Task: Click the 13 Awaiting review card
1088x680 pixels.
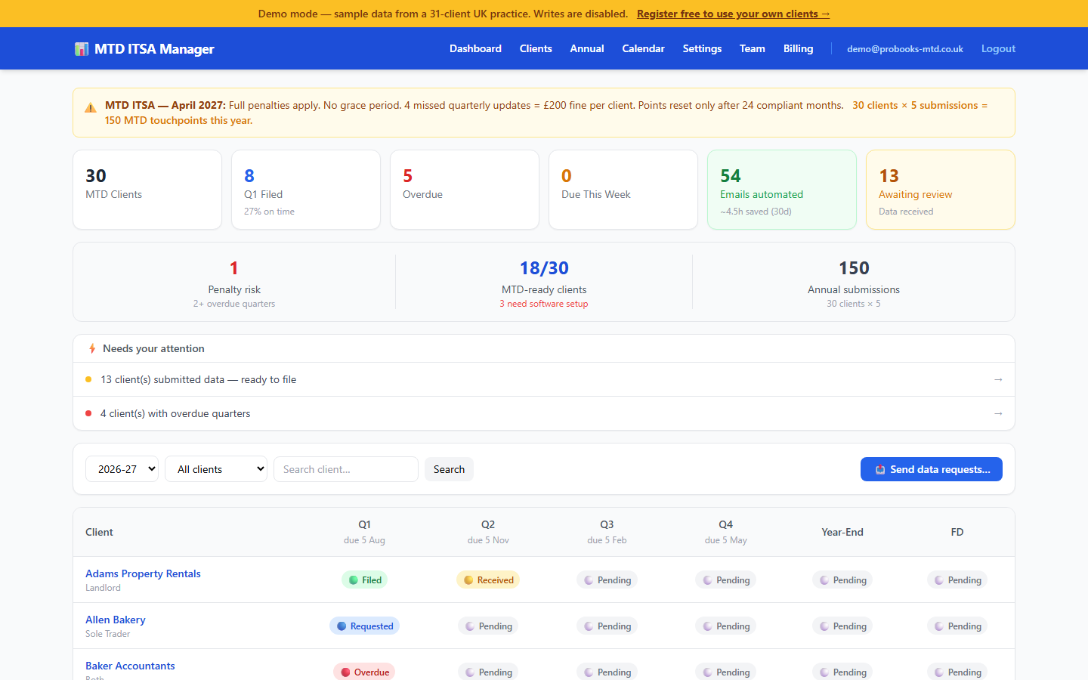Action: coord(941,190)
